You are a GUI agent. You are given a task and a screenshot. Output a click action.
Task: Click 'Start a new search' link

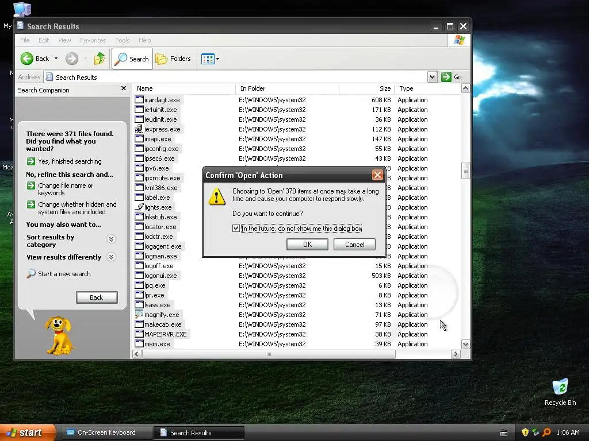tap(64, 274)
